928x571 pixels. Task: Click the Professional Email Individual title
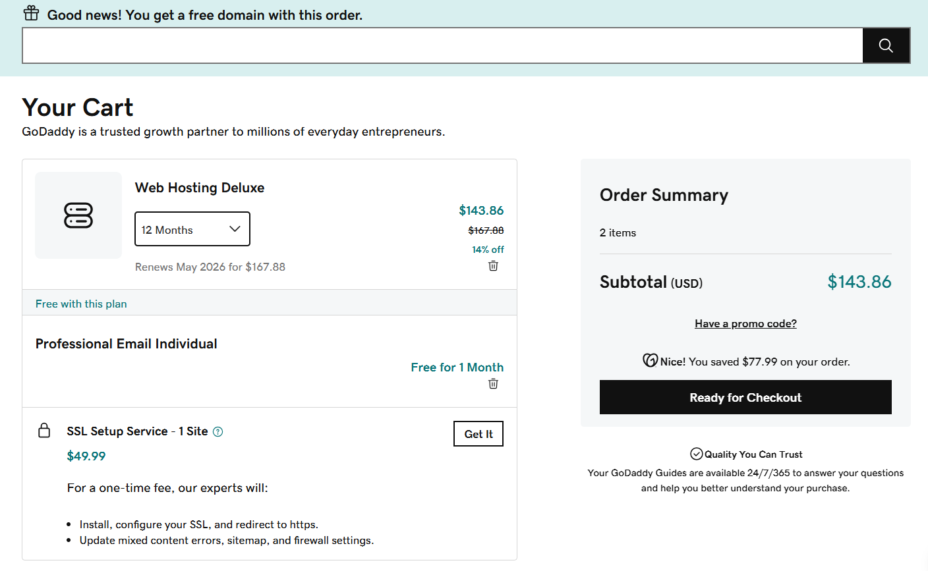[125, 343]
